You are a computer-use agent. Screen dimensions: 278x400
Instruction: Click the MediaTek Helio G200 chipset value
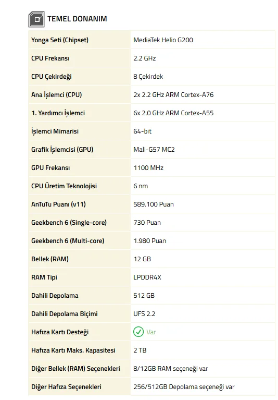pyautogui.click(x=163, y=40)
